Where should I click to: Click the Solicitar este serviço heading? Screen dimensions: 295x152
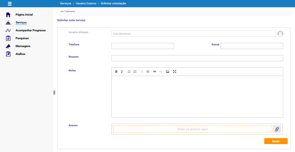point(71,20)
